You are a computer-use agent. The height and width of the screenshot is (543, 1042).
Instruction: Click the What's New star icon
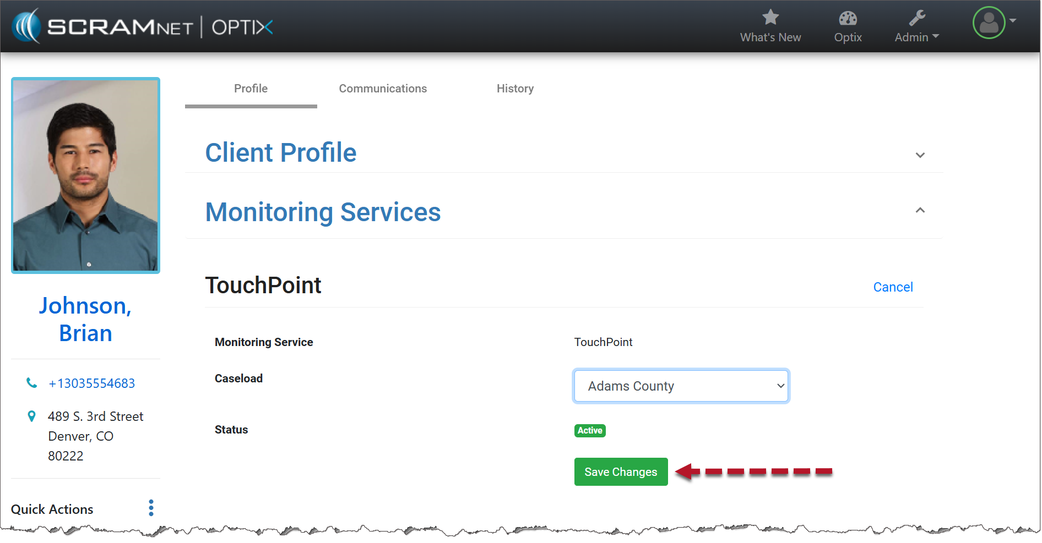pos(770,18)
